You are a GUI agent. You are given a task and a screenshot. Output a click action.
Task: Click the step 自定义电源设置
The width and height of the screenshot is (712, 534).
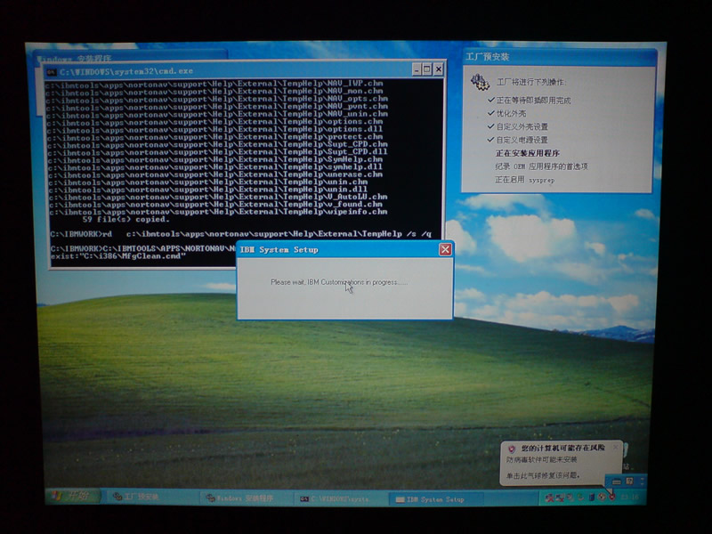(x=522, y=140)
